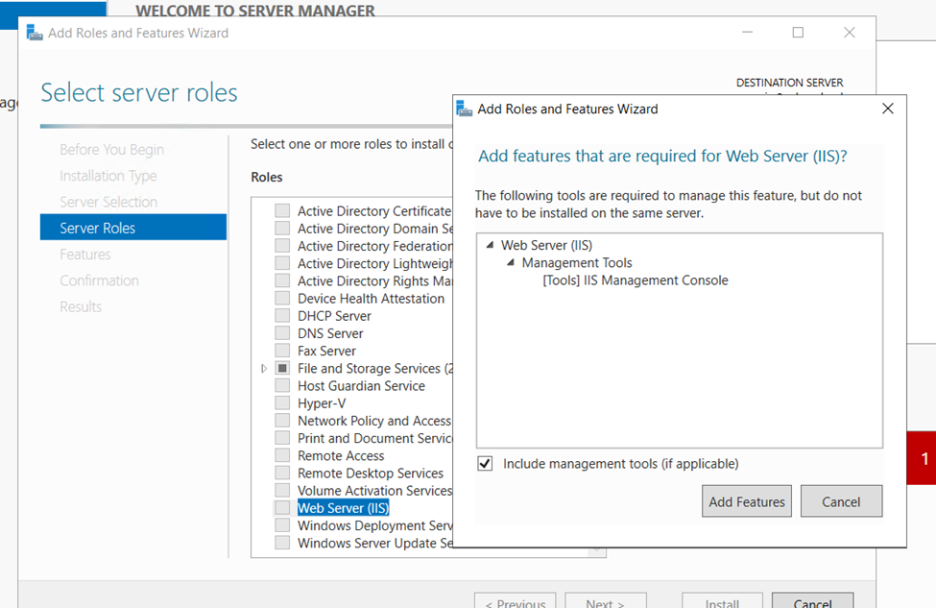Expand File and Storage Services node
Screen dimensions: 936x608
(265, 369)
